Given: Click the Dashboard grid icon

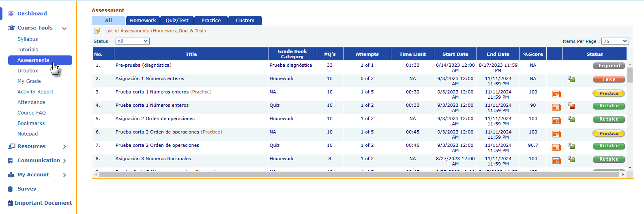Looking at the screenshot, I should pyautogui.click(x=11, y=14).
